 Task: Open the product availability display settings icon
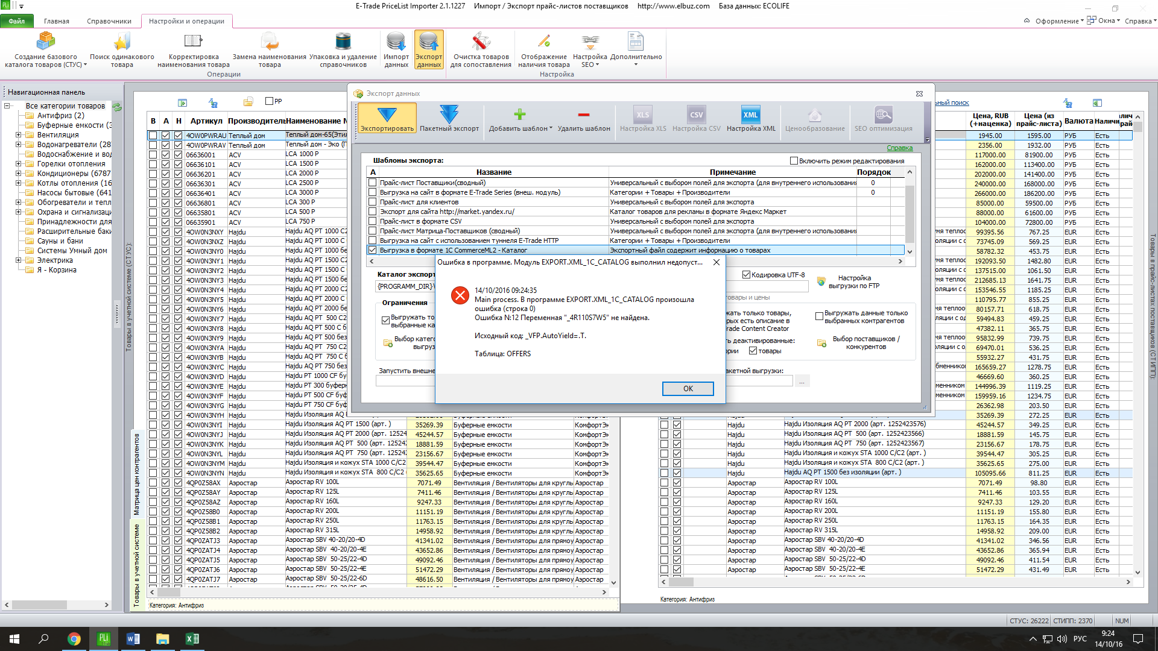pos(544,42)
